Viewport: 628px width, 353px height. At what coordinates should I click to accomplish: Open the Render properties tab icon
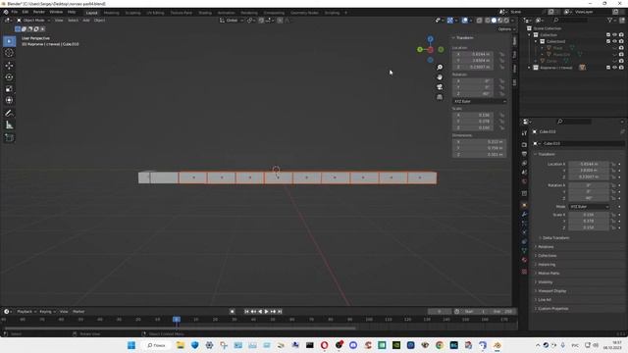point(524,144)
